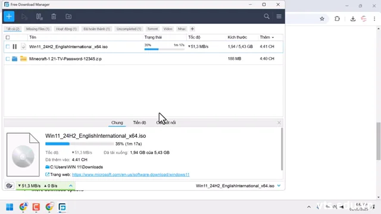Image resolution: width=381 pixels, height=214 pixels.
Task: Open the Chrome three-dot menu
Action: (x=374, y=18)
